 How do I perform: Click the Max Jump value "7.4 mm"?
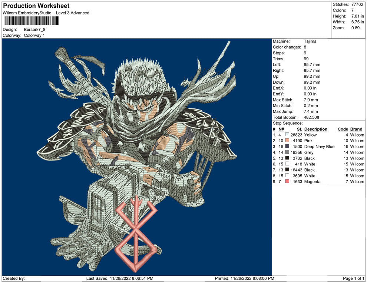click(311, 111)
